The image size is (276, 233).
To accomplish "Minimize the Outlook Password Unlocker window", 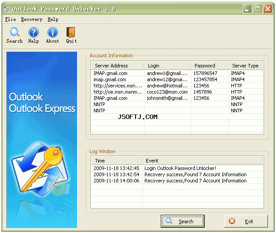I will tap(247, 8).
